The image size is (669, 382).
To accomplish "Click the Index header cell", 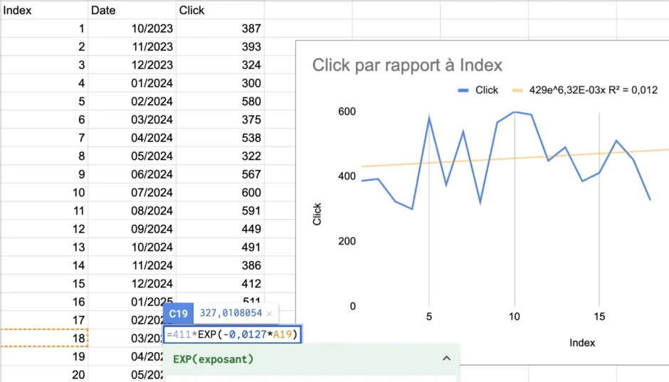I will [x=44, y=10].
